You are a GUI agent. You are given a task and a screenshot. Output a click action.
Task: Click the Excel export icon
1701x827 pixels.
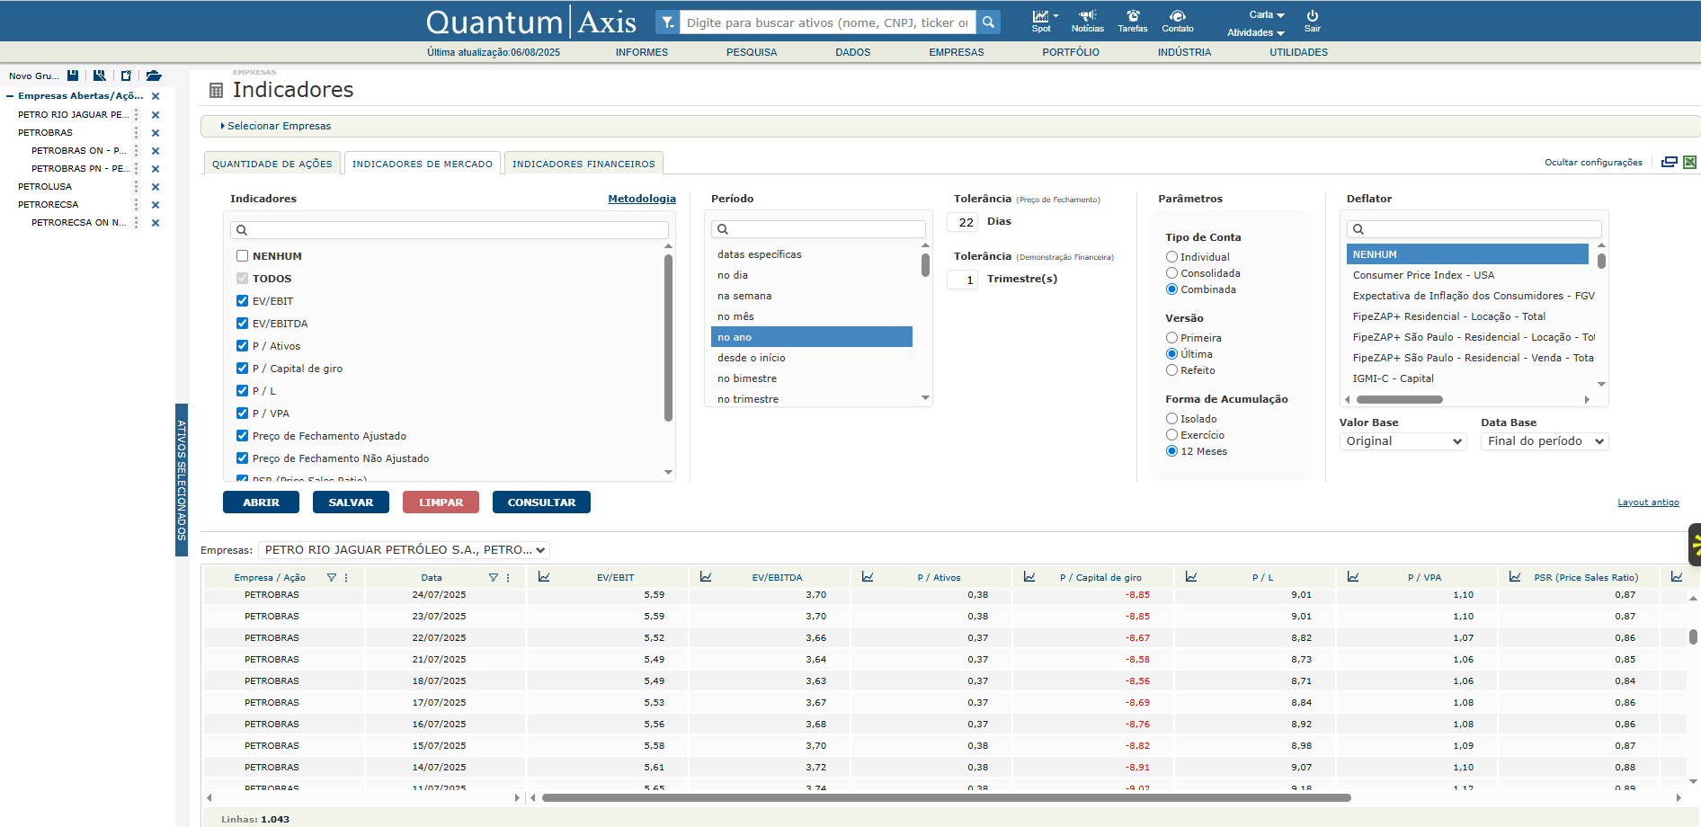click(x=1690, y=162)
